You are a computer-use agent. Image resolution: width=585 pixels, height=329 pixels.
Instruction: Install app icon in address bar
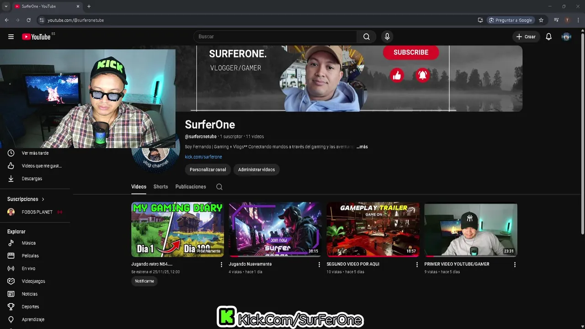coord(480,20)
